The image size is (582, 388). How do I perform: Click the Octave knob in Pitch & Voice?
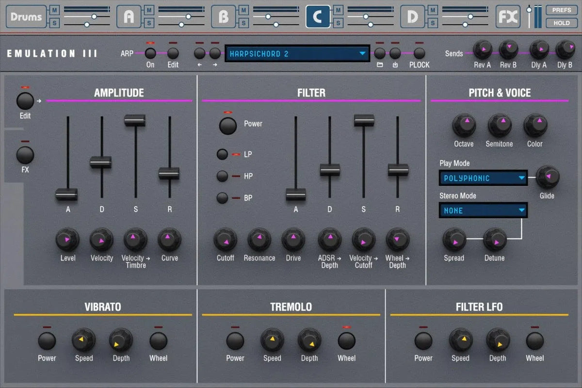(x=464, y=125)
